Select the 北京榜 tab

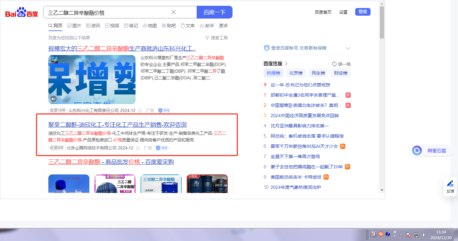coord(296,73)
